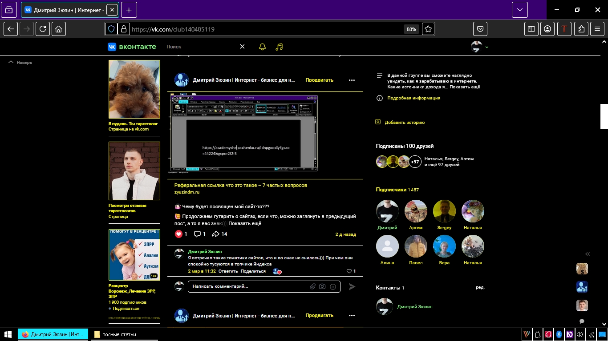This screenshot has height=341, width=608.
Task: Like the post about site topics
Action: click(179, 234)
